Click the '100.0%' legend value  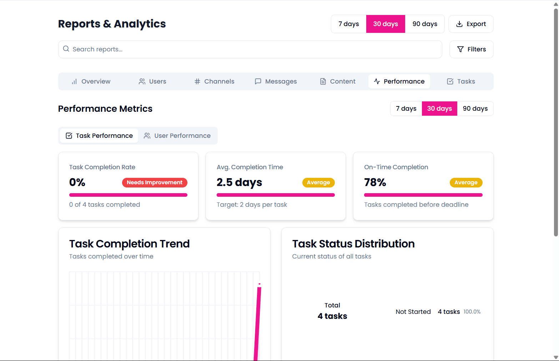point(472,312)
